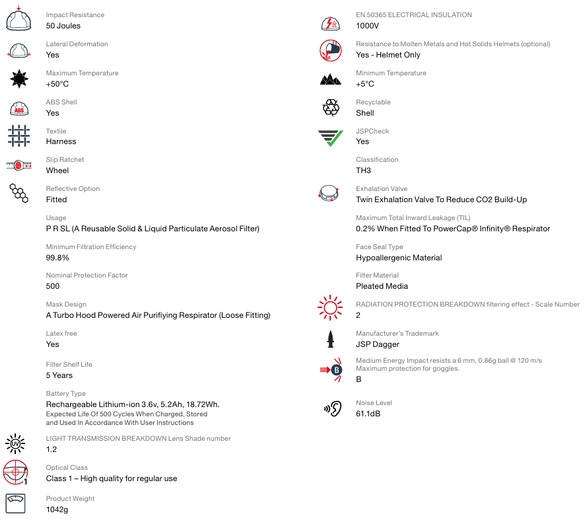585x530 pixels.
Task: Click the Impact Resistance helmet icon
Action: tap(18, 20)
